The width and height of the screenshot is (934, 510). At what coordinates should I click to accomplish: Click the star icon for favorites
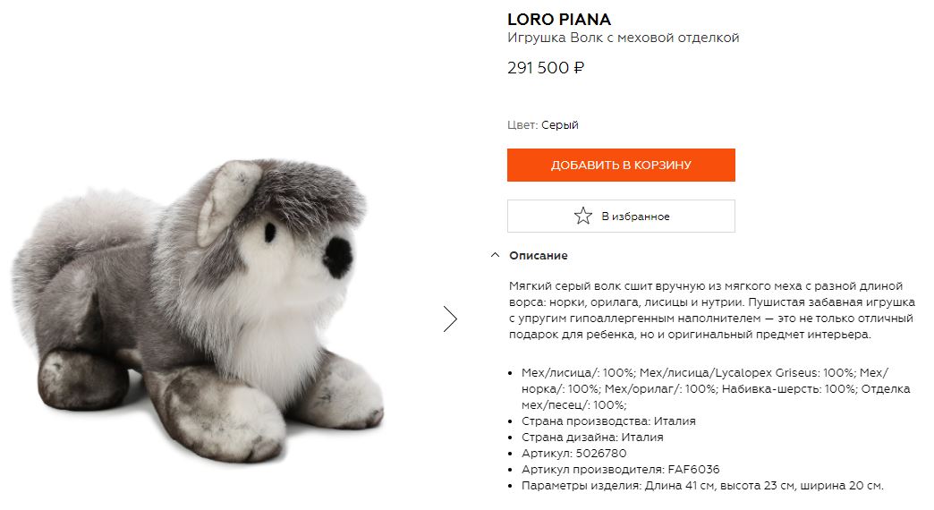pyautogui.click(x=582, y=216)
